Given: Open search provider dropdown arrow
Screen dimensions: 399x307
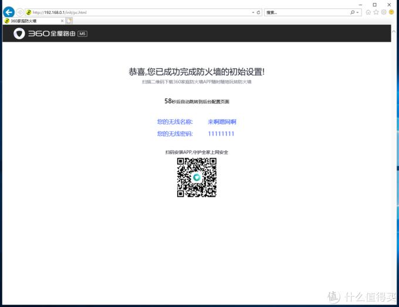Looking at the screenshot, I should pos(357,12).
